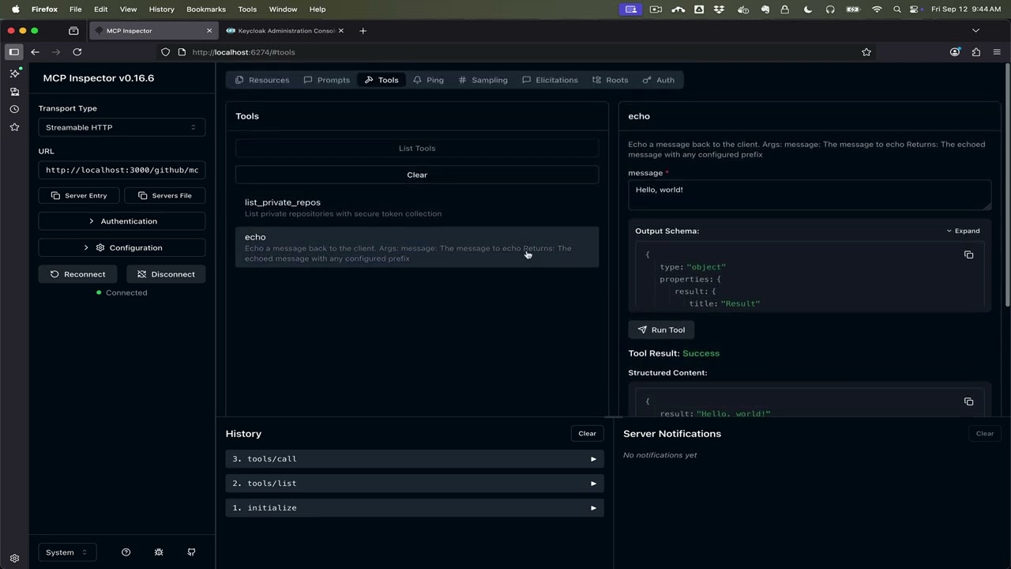Expand history entry 2 tools/list
The height and width of the screenshot is (569, 1011).
[415, 483]
